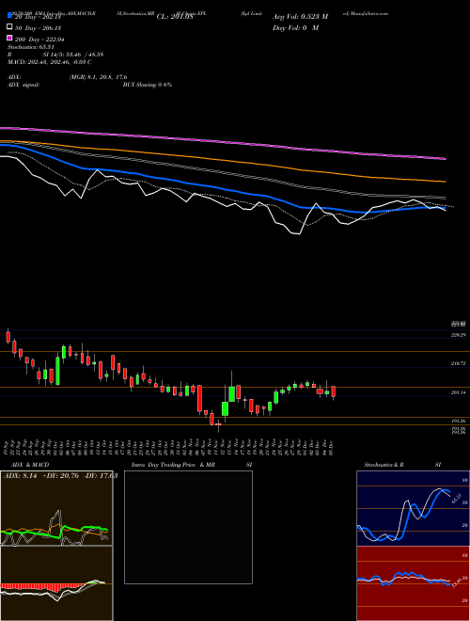Click the '(MGR) 8.1, 20.8, 17.6' ADX values

point(98,77)
